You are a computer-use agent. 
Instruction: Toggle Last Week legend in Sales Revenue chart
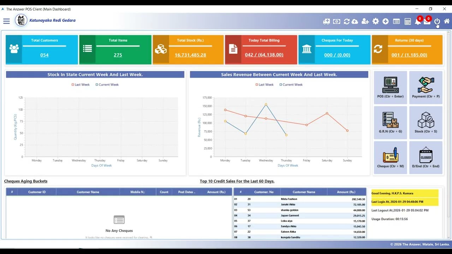click(x=264, y=85)
